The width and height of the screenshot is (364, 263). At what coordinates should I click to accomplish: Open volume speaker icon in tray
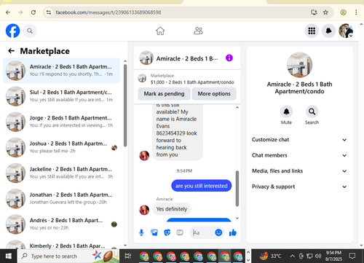tap(318, 256)
